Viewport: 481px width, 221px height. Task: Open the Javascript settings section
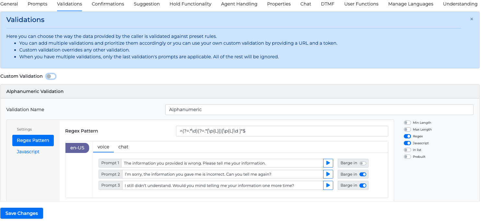coord(28,152)
